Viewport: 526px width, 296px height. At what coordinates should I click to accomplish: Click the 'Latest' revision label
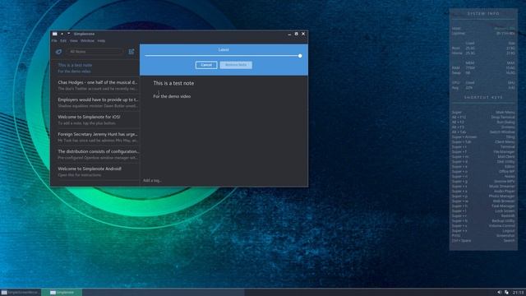click(x=224, y=49)
